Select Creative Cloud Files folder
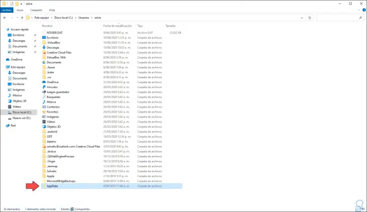Image resolution: width=367 pixels, height=212 pixels. click(59, 53)
